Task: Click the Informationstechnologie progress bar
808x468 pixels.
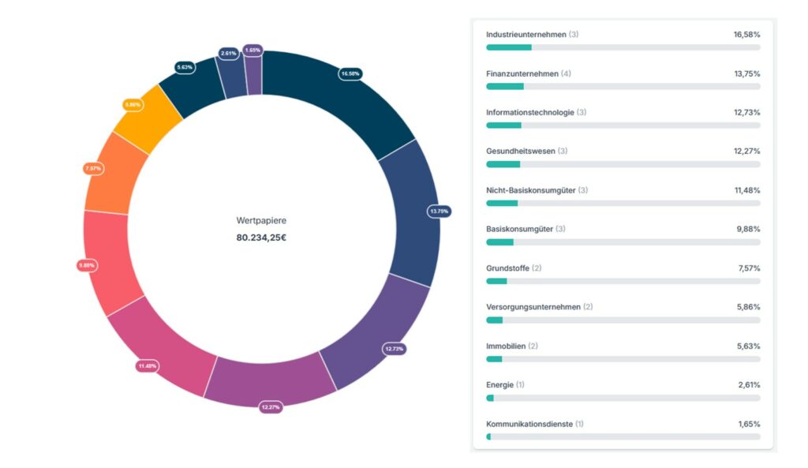Action: pos(623,125)
